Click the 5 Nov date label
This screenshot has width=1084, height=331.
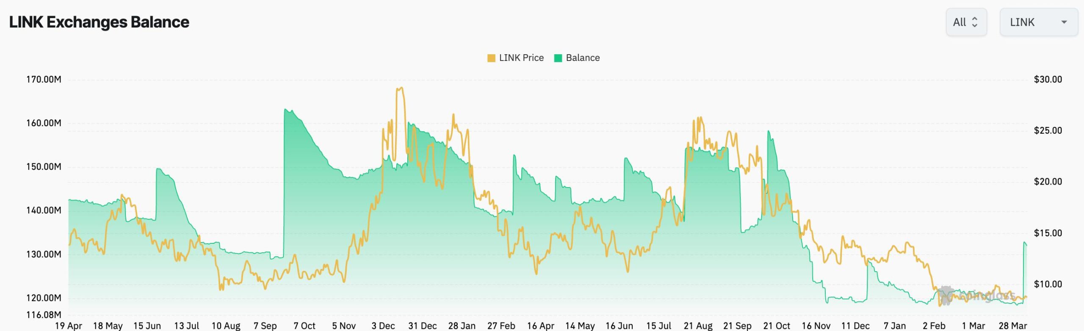coord(344,326)
